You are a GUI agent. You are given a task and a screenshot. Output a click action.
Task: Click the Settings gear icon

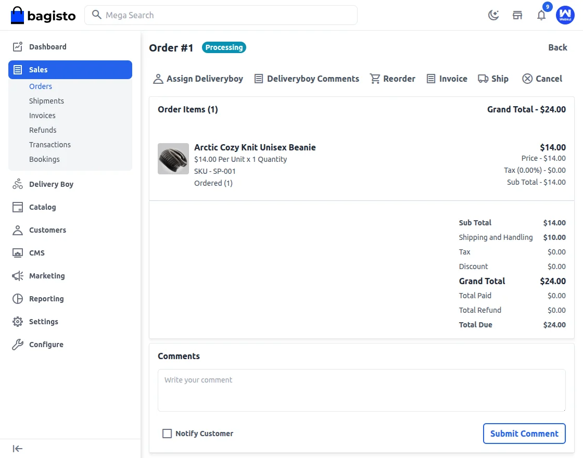tap(18, 322)
